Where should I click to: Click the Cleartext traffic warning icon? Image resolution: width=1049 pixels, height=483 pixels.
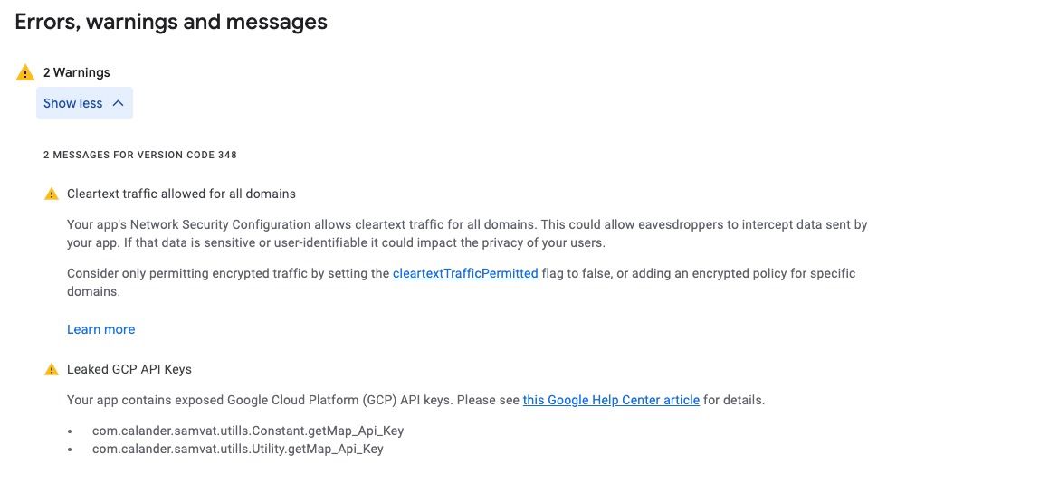[52, 194]
